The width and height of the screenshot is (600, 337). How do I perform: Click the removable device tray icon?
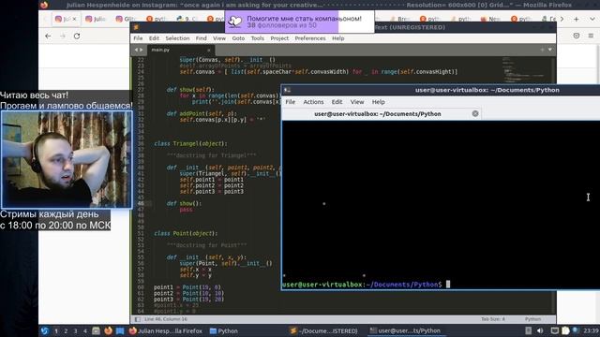click(529, 330)
